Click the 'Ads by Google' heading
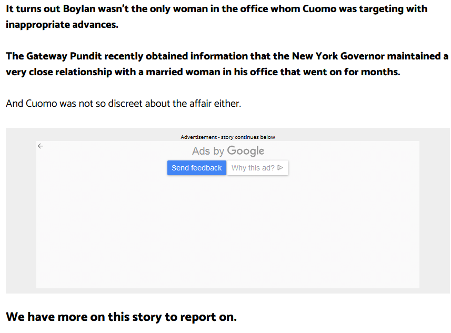 tap(228, 150)
